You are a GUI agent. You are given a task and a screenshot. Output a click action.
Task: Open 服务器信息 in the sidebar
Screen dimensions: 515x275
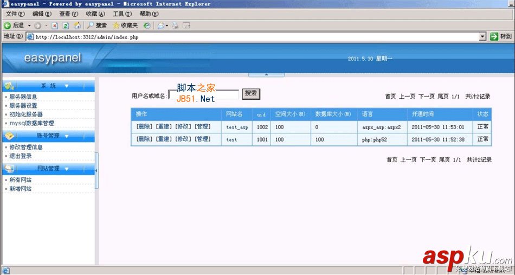point(23,97)
